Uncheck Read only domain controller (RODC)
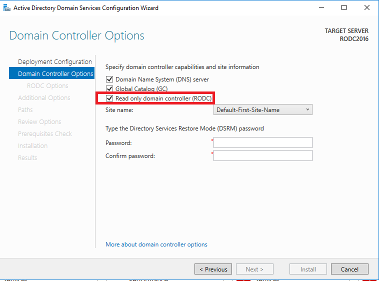This screenshot has width=379, height=281. point(109,98)
